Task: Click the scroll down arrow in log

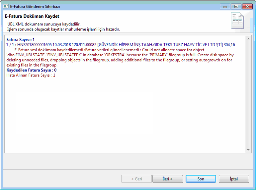Action: (249, 150)
